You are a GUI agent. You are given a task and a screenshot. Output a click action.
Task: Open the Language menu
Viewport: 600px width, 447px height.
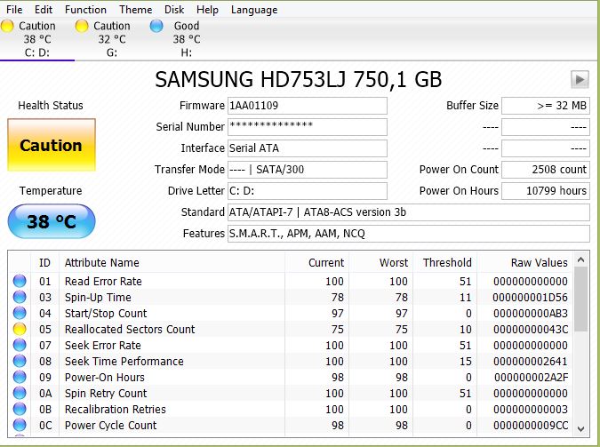coord(254,10)
